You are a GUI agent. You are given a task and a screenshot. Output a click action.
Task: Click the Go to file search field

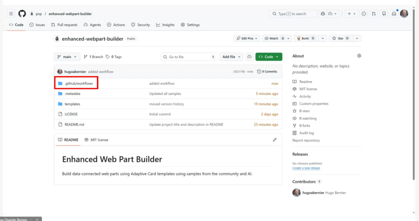tap(188, 57)
